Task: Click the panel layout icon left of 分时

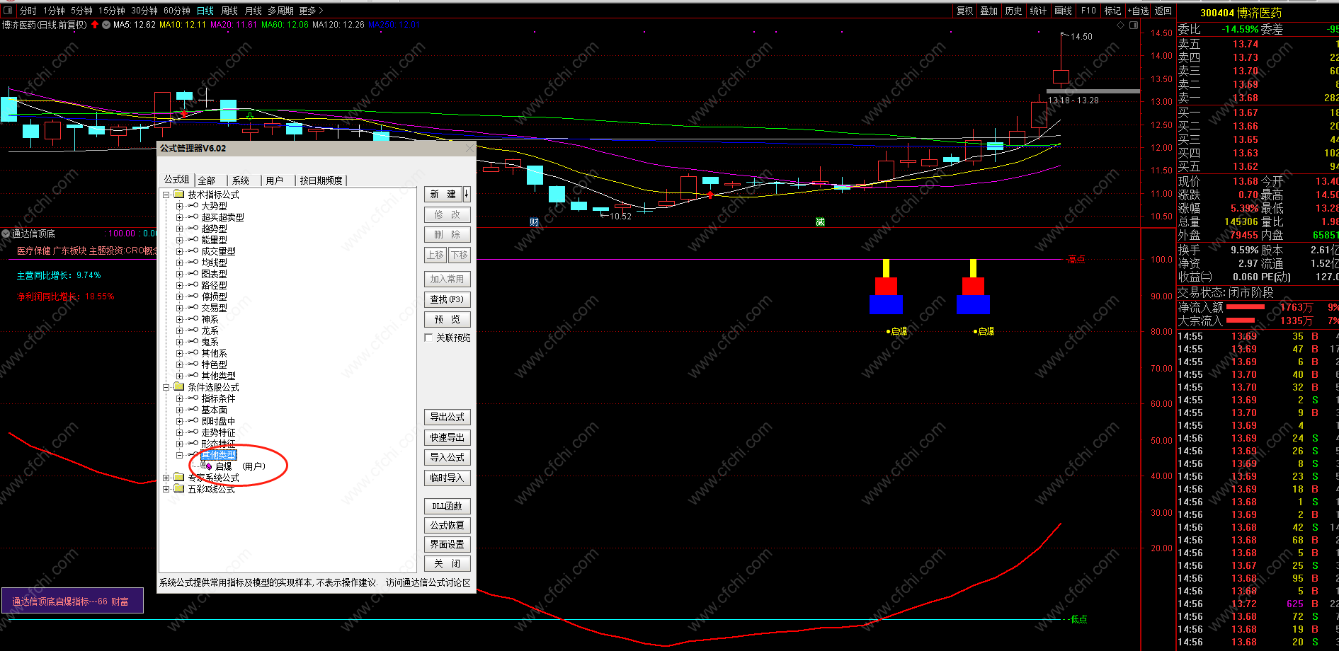Action: 8,11
